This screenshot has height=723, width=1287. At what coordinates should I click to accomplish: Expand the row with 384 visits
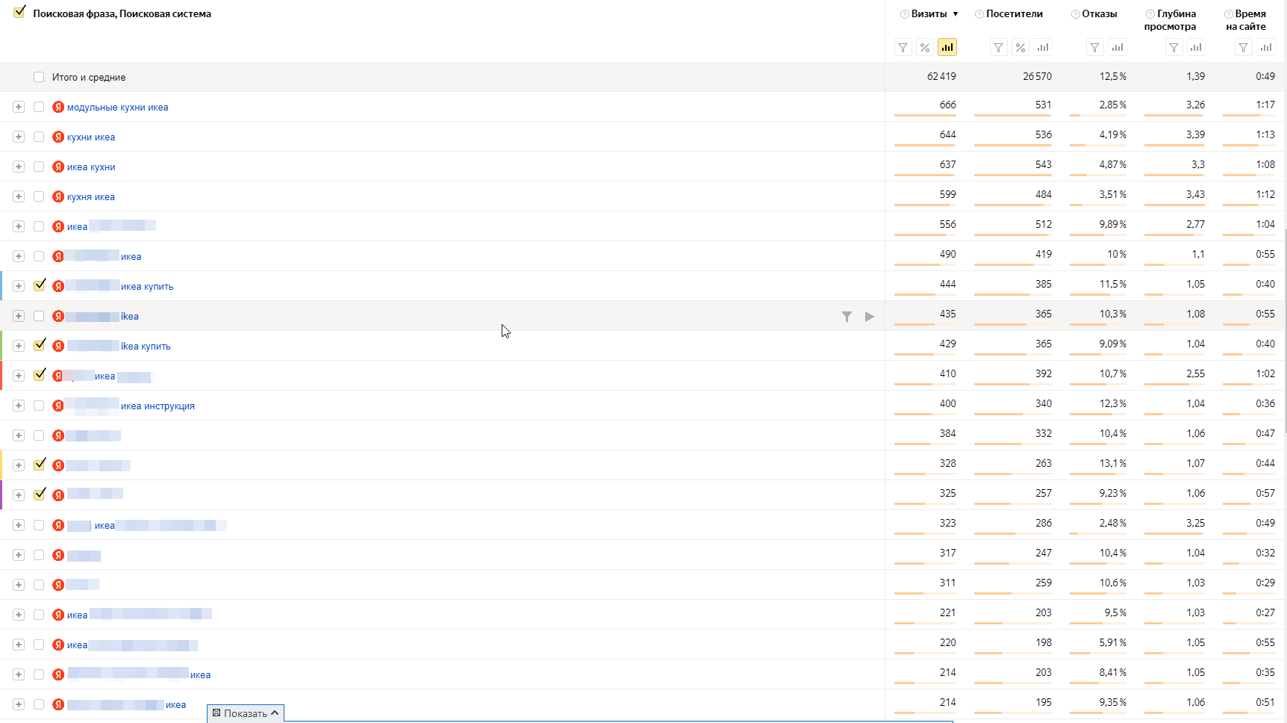pyautogui.click(x=19, y=435)
